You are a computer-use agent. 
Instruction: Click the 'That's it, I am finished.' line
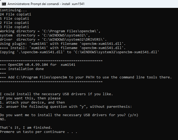26,128
